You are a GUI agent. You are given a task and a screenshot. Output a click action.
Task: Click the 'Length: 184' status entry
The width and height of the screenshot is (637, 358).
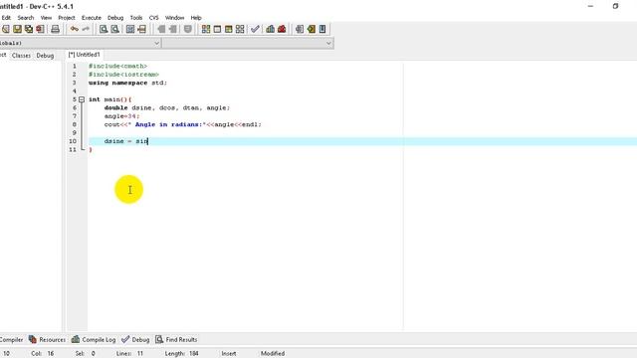click(181, 354)
